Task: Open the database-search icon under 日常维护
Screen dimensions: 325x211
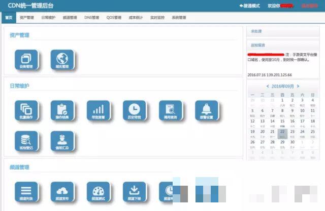Action: (26, 141)
